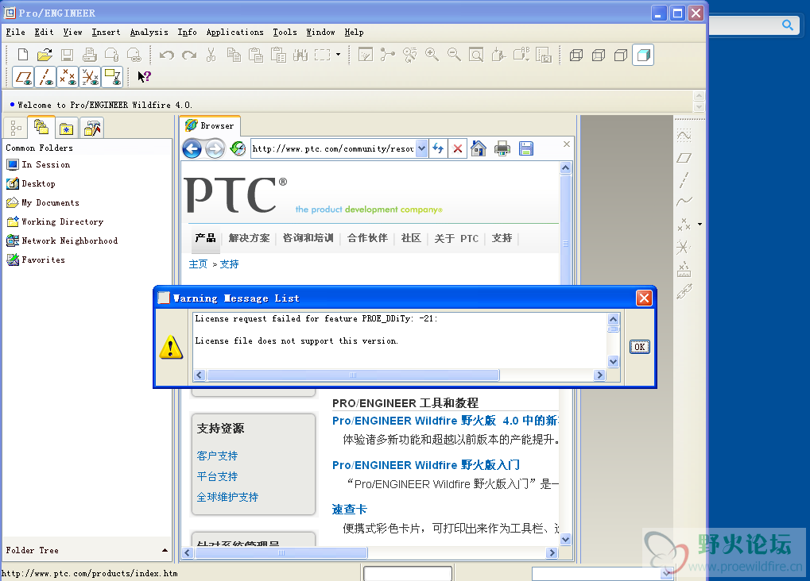Open the selection box dropdown arrow
The image size is (810, 581).
[339, 54]
